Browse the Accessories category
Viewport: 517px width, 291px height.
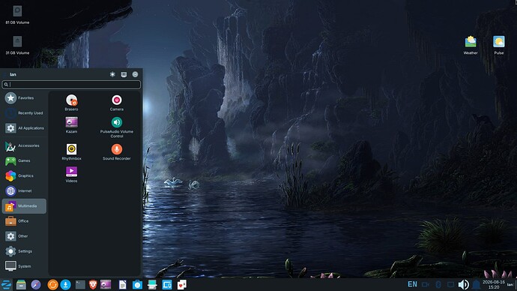(x=24, y=145)
